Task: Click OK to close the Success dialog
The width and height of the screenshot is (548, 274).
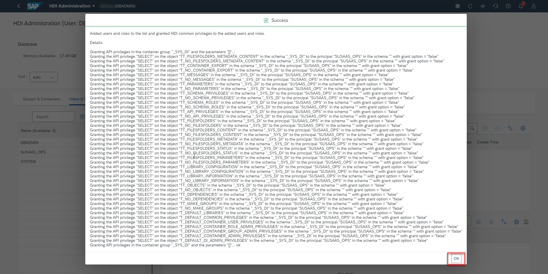Action: pyautogui.click(x=456, y=258)
